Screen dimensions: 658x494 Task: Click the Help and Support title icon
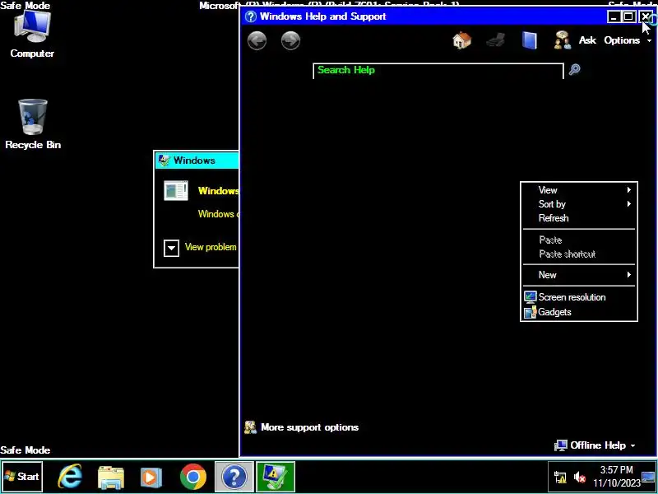pyautogui.click(x=251, y=16)
